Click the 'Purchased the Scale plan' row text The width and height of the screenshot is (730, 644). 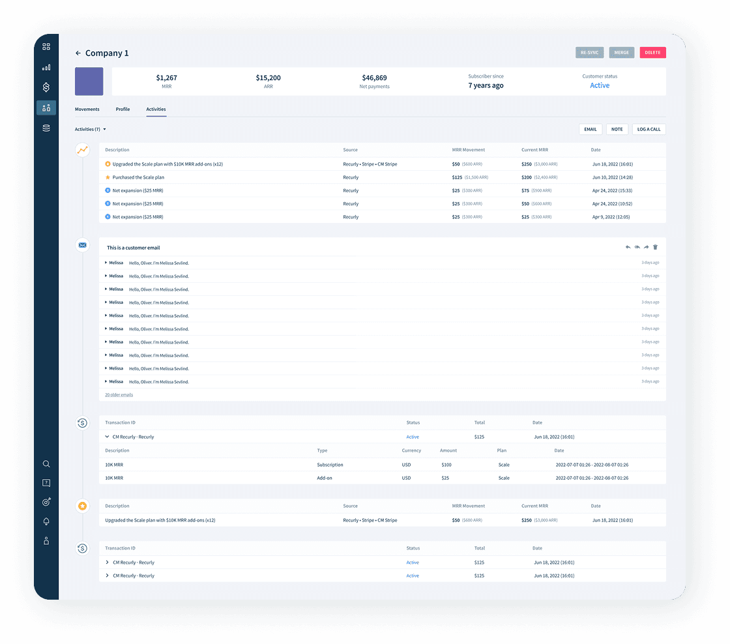[x=138, y=177]
